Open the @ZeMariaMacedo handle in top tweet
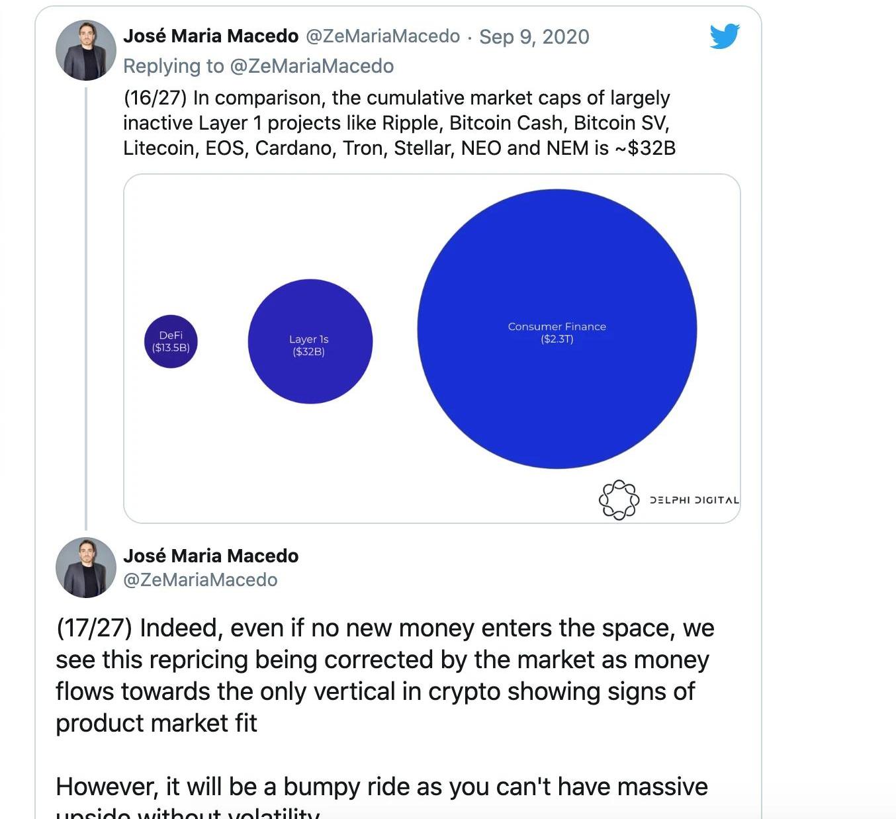 [382, 36]
